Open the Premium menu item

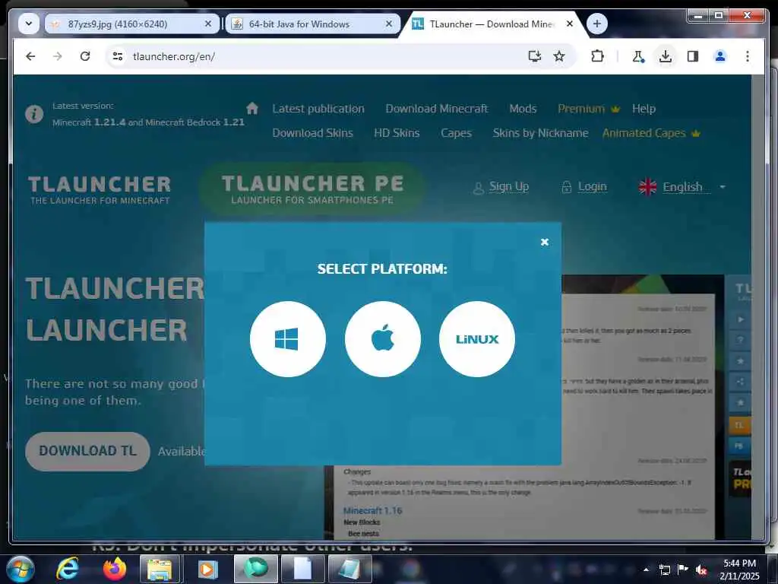(589, 109)
